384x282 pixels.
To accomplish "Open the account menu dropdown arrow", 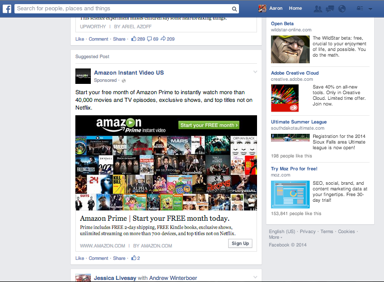I will 370,9.
